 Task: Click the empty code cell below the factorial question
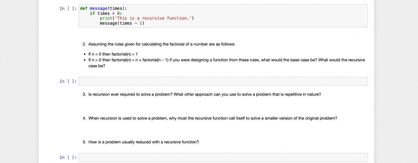pyautogui.click(x=223, y=81)
